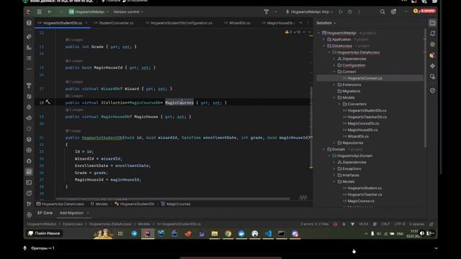Screen dimensions: 461x259
Task: Open File Explorer from the taskbar
Action: tap(215, 233)
